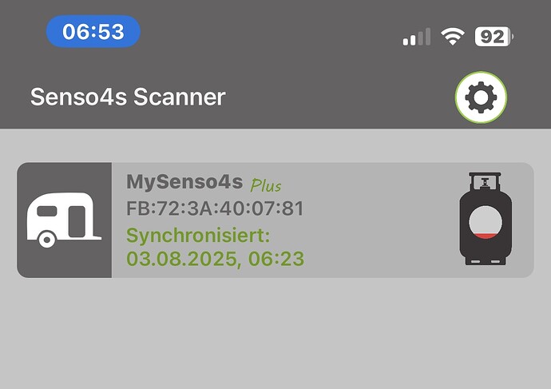Open settings via the gear icon
551x389 pixels.
481,97
